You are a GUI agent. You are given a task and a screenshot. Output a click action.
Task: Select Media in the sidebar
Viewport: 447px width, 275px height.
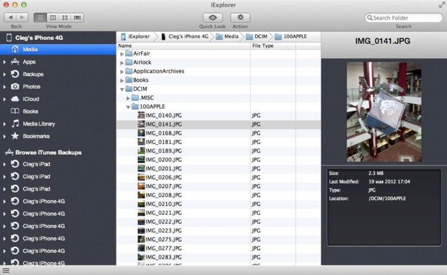(58, 49)
